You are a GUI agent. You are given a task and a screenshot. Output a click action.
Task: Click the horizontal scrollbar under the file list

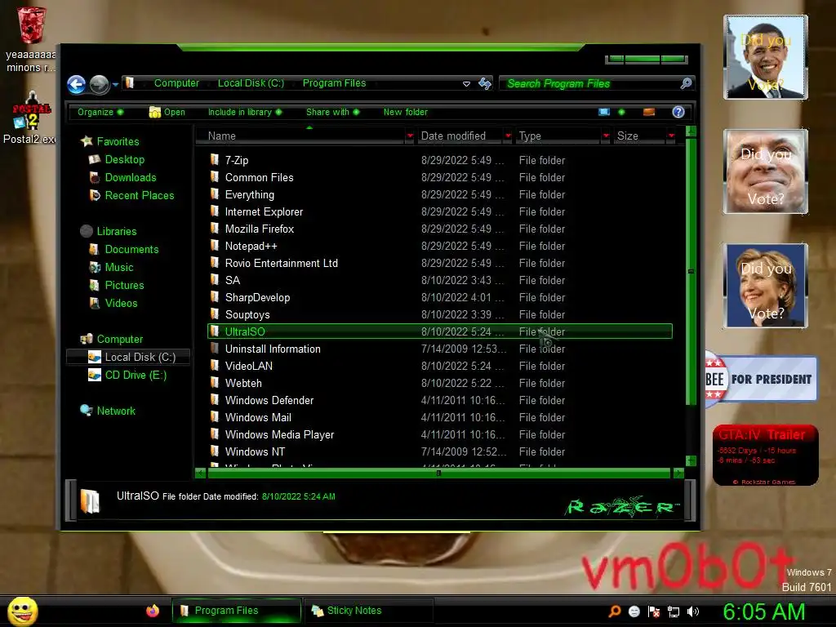click(x=438, y=473)
